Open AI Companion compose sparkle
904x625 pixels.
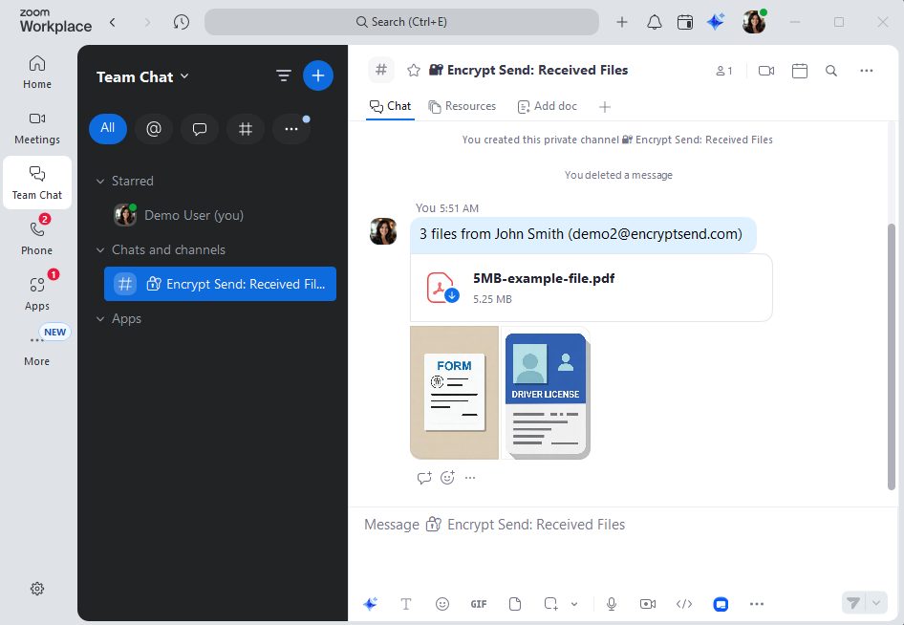pyautogui.click(x=370, y=604)
